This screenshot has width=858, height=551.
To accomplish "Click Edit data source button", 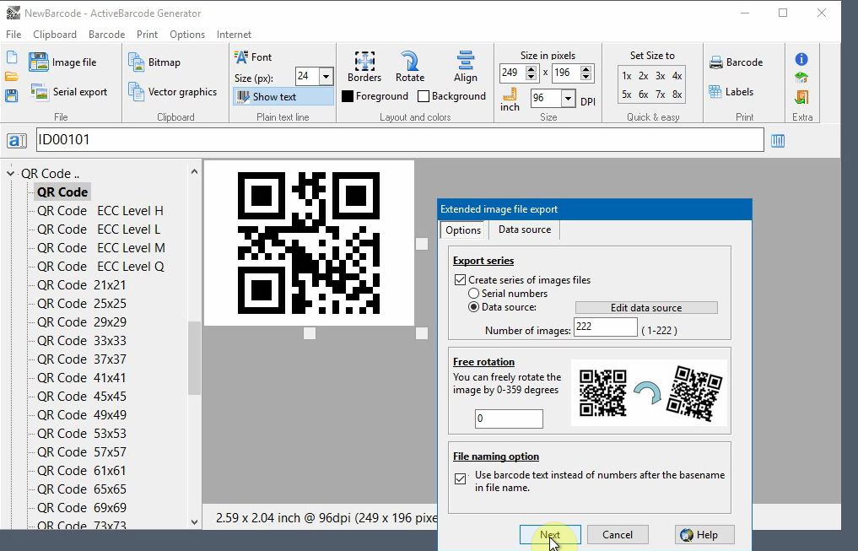I will click(x=646, y=307).
